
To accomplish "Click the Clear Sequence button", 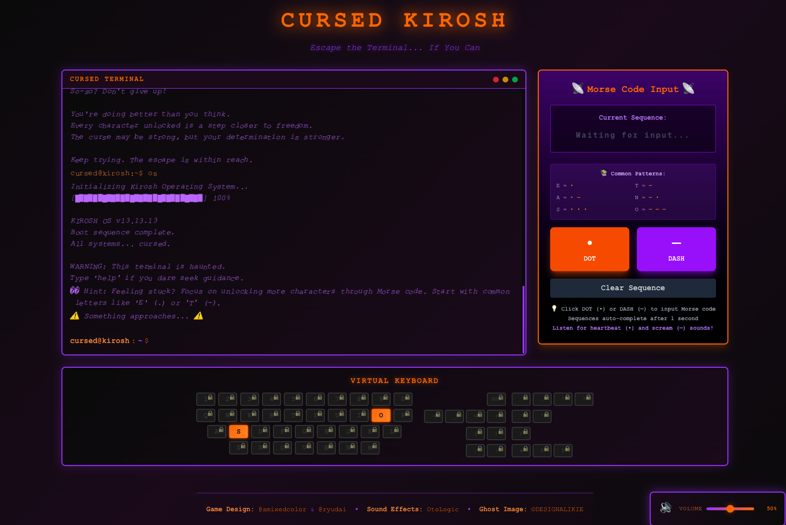I will pos(633,288).
